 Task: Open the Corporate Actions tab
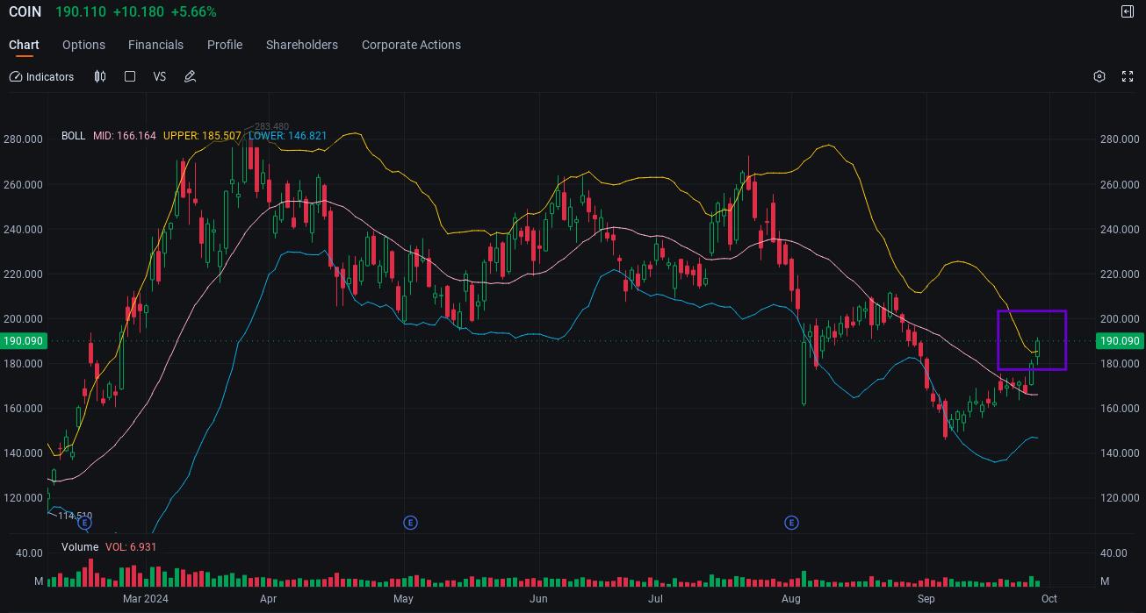coord(411,45)
